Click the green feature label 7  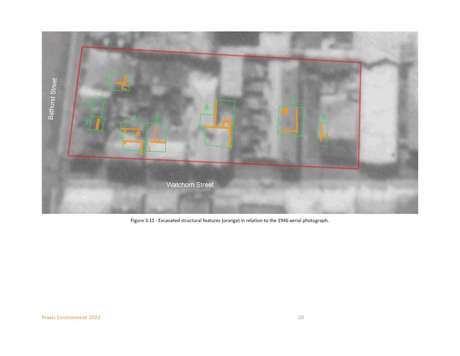click(293, 100)
